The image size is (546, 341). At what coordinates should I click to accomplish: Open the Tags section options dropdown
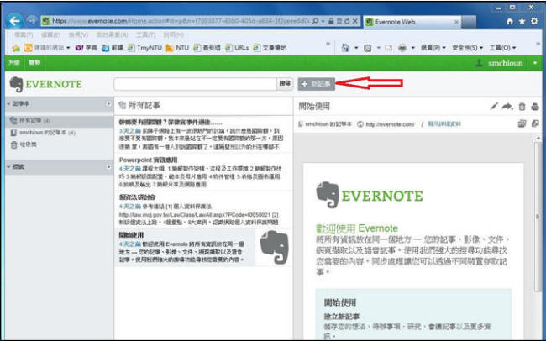tap(108, 167)
